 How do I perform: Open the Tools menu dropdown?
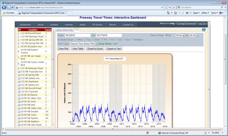pos(214,13)
